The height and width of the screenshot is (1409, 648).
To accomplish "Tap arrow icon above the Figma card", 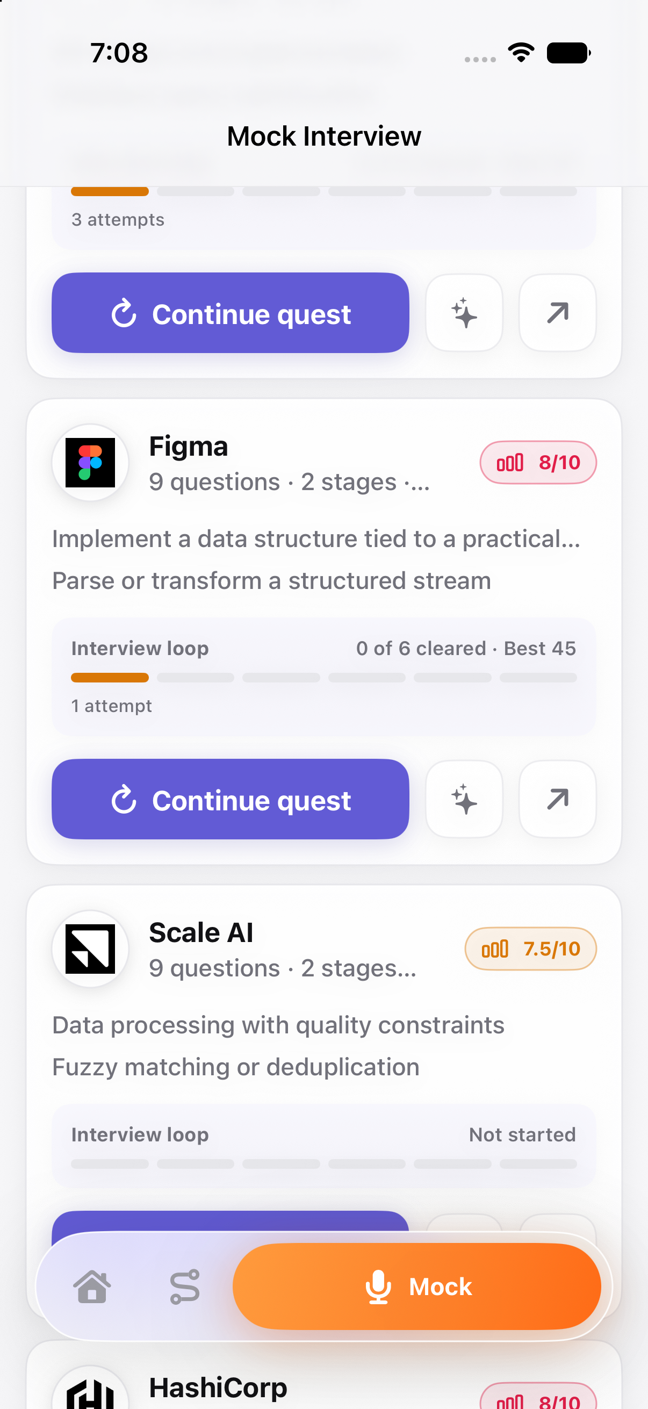I will (x=557, y=313).
